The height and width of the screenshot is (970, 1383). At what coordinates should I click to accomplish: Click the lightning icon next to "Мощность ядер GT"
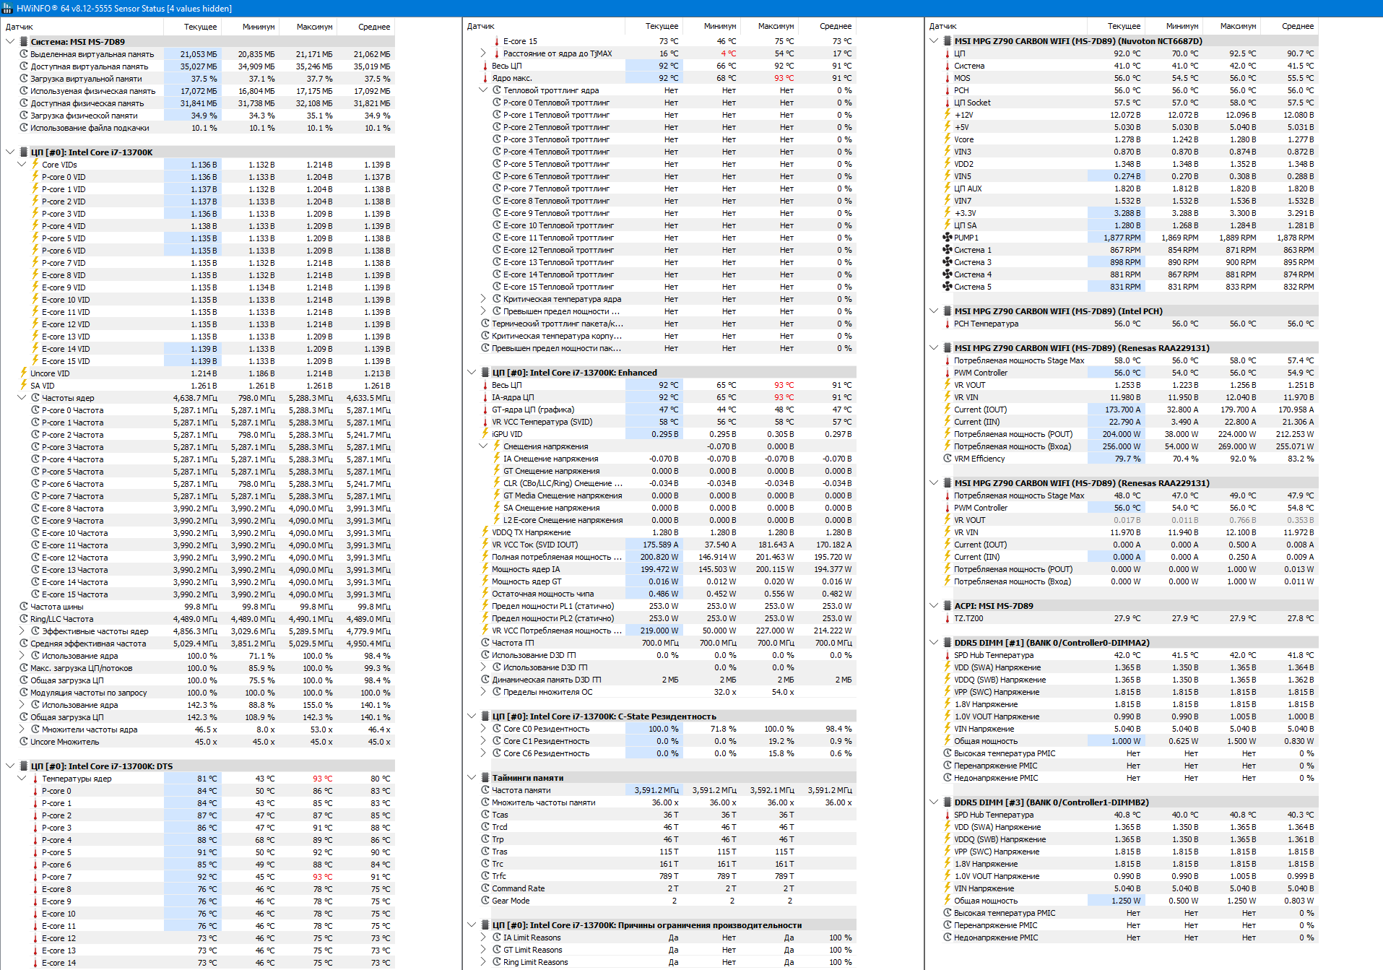[485, 581]
